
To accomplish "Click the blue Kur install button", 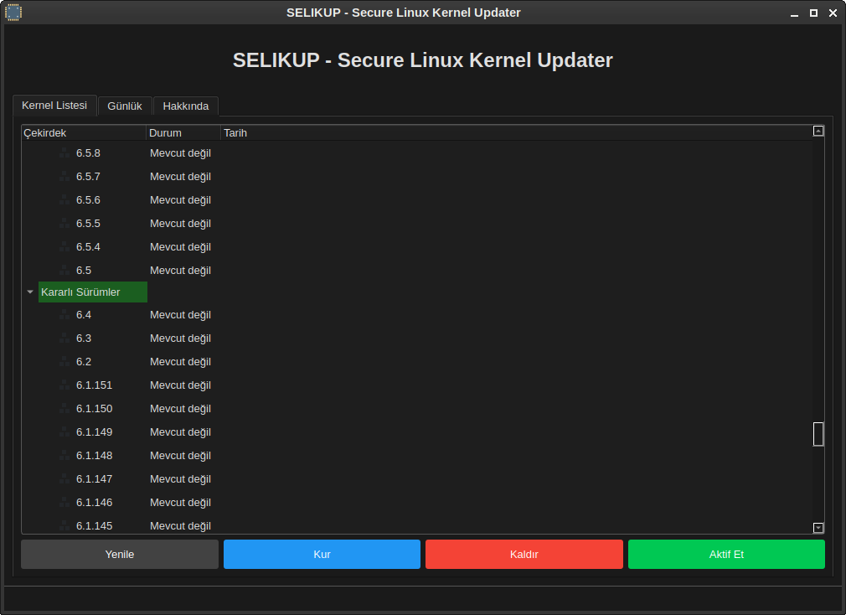I will coord(322,555).
